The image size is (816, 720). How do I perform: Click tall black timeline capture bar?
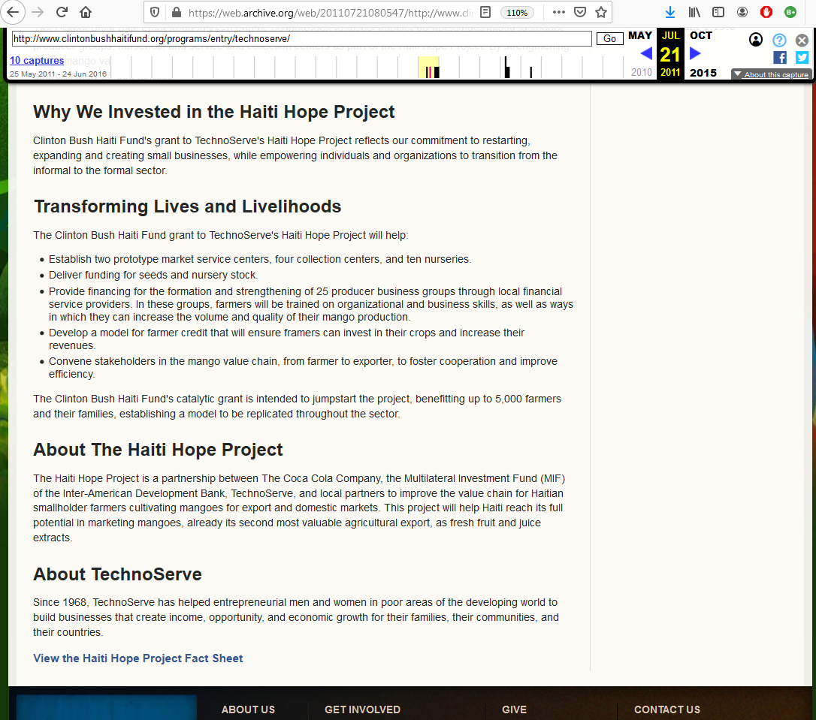(x=507, y=68)
